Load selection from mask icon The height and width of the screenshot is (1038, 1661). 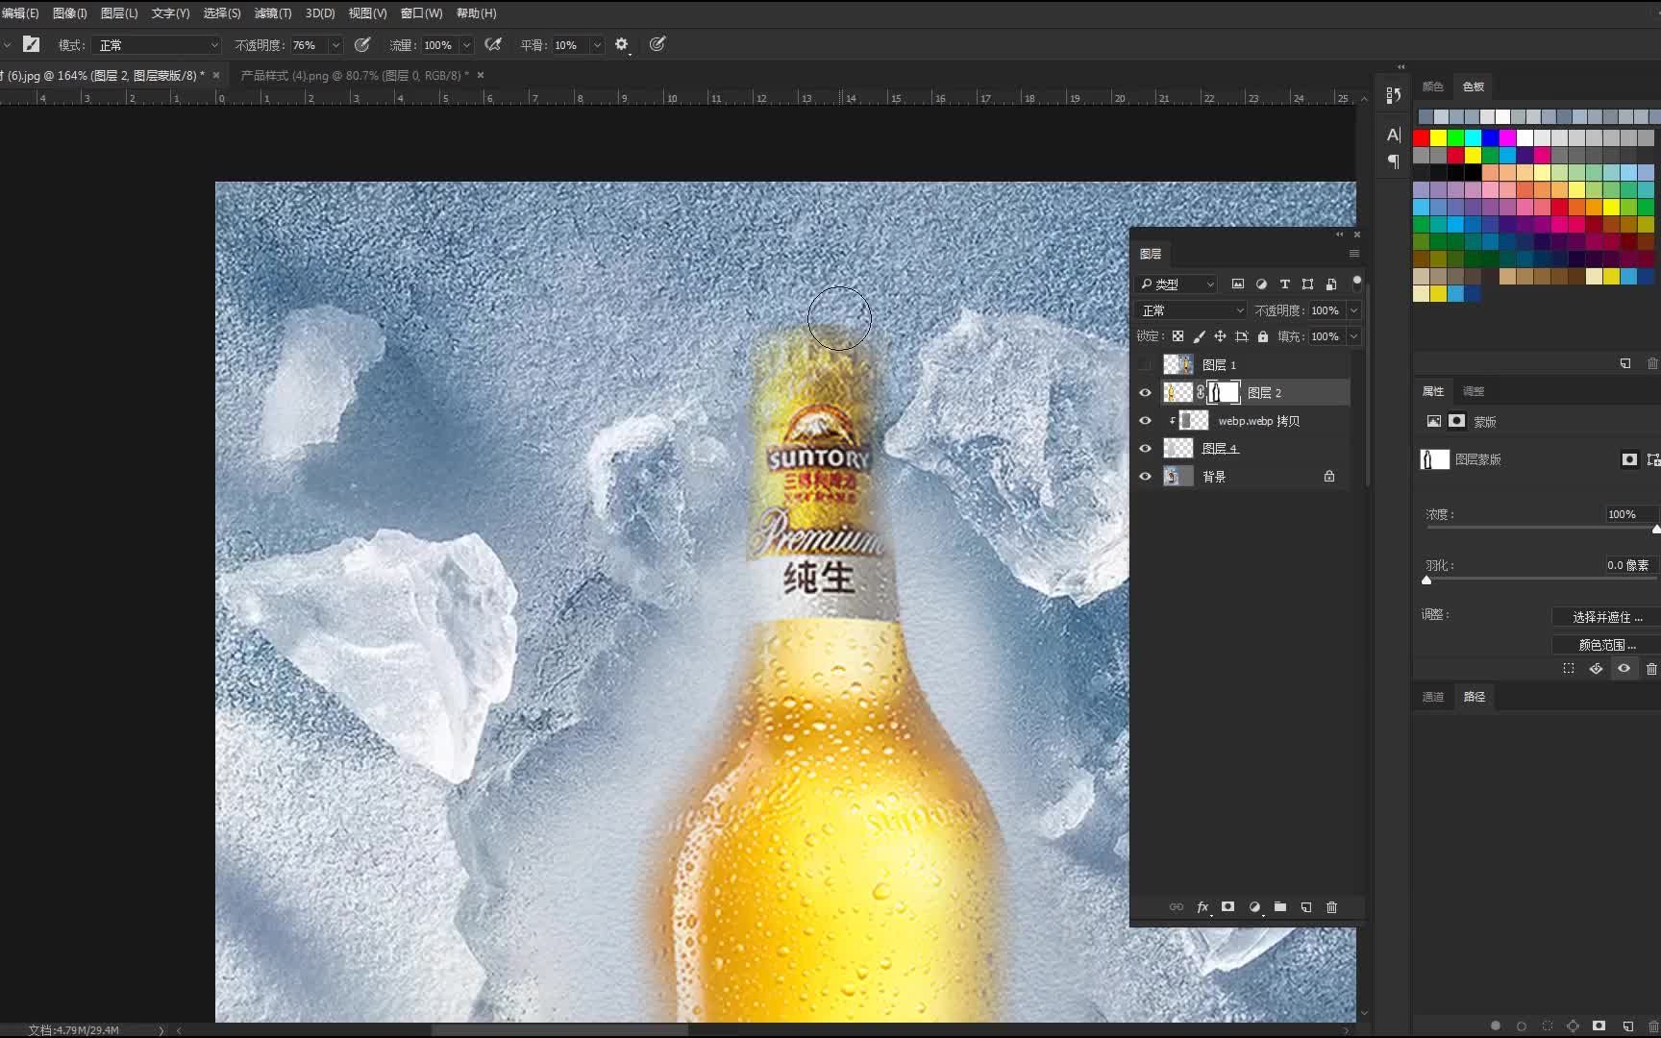(1569, 669)
